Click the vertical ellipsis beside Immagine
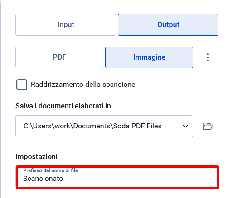The height and width of the screenshot is (198, 228). tap(208, 57)
